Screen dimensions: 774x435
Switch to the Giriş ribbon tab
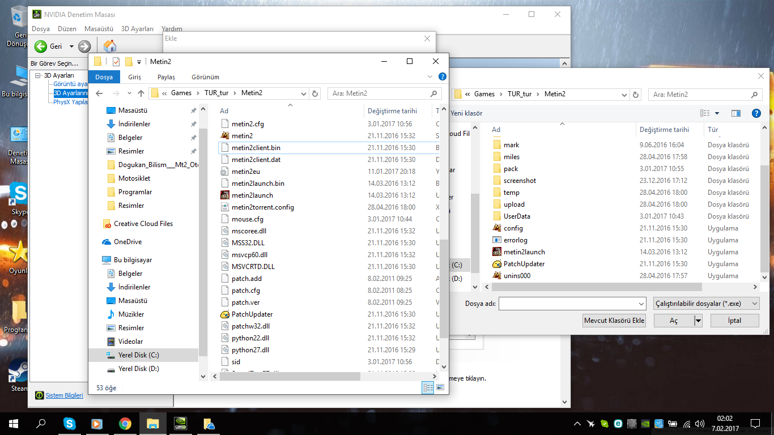click(x=134, y=77)
